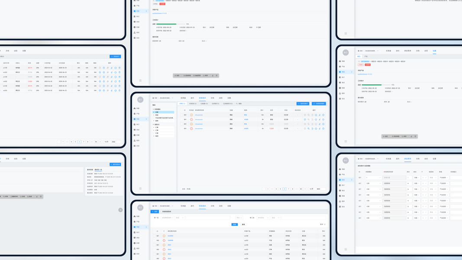
Task: Collapse sidebar using bottom icon in module-tree window
Action: [x=140, y=188]
